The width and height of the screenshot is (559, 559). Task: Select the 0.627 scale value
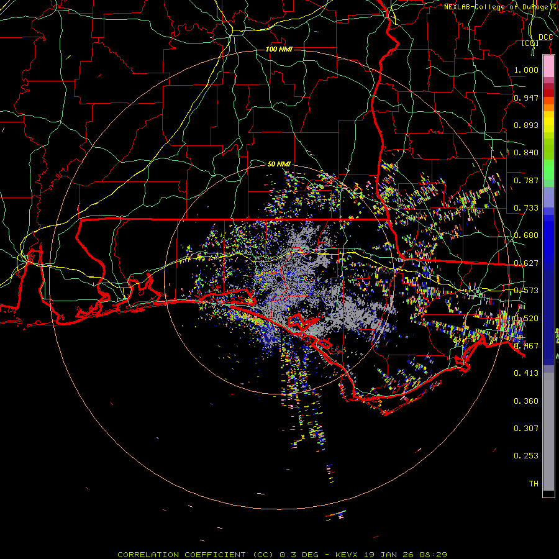pyautogui.click(x=526, y=263)
